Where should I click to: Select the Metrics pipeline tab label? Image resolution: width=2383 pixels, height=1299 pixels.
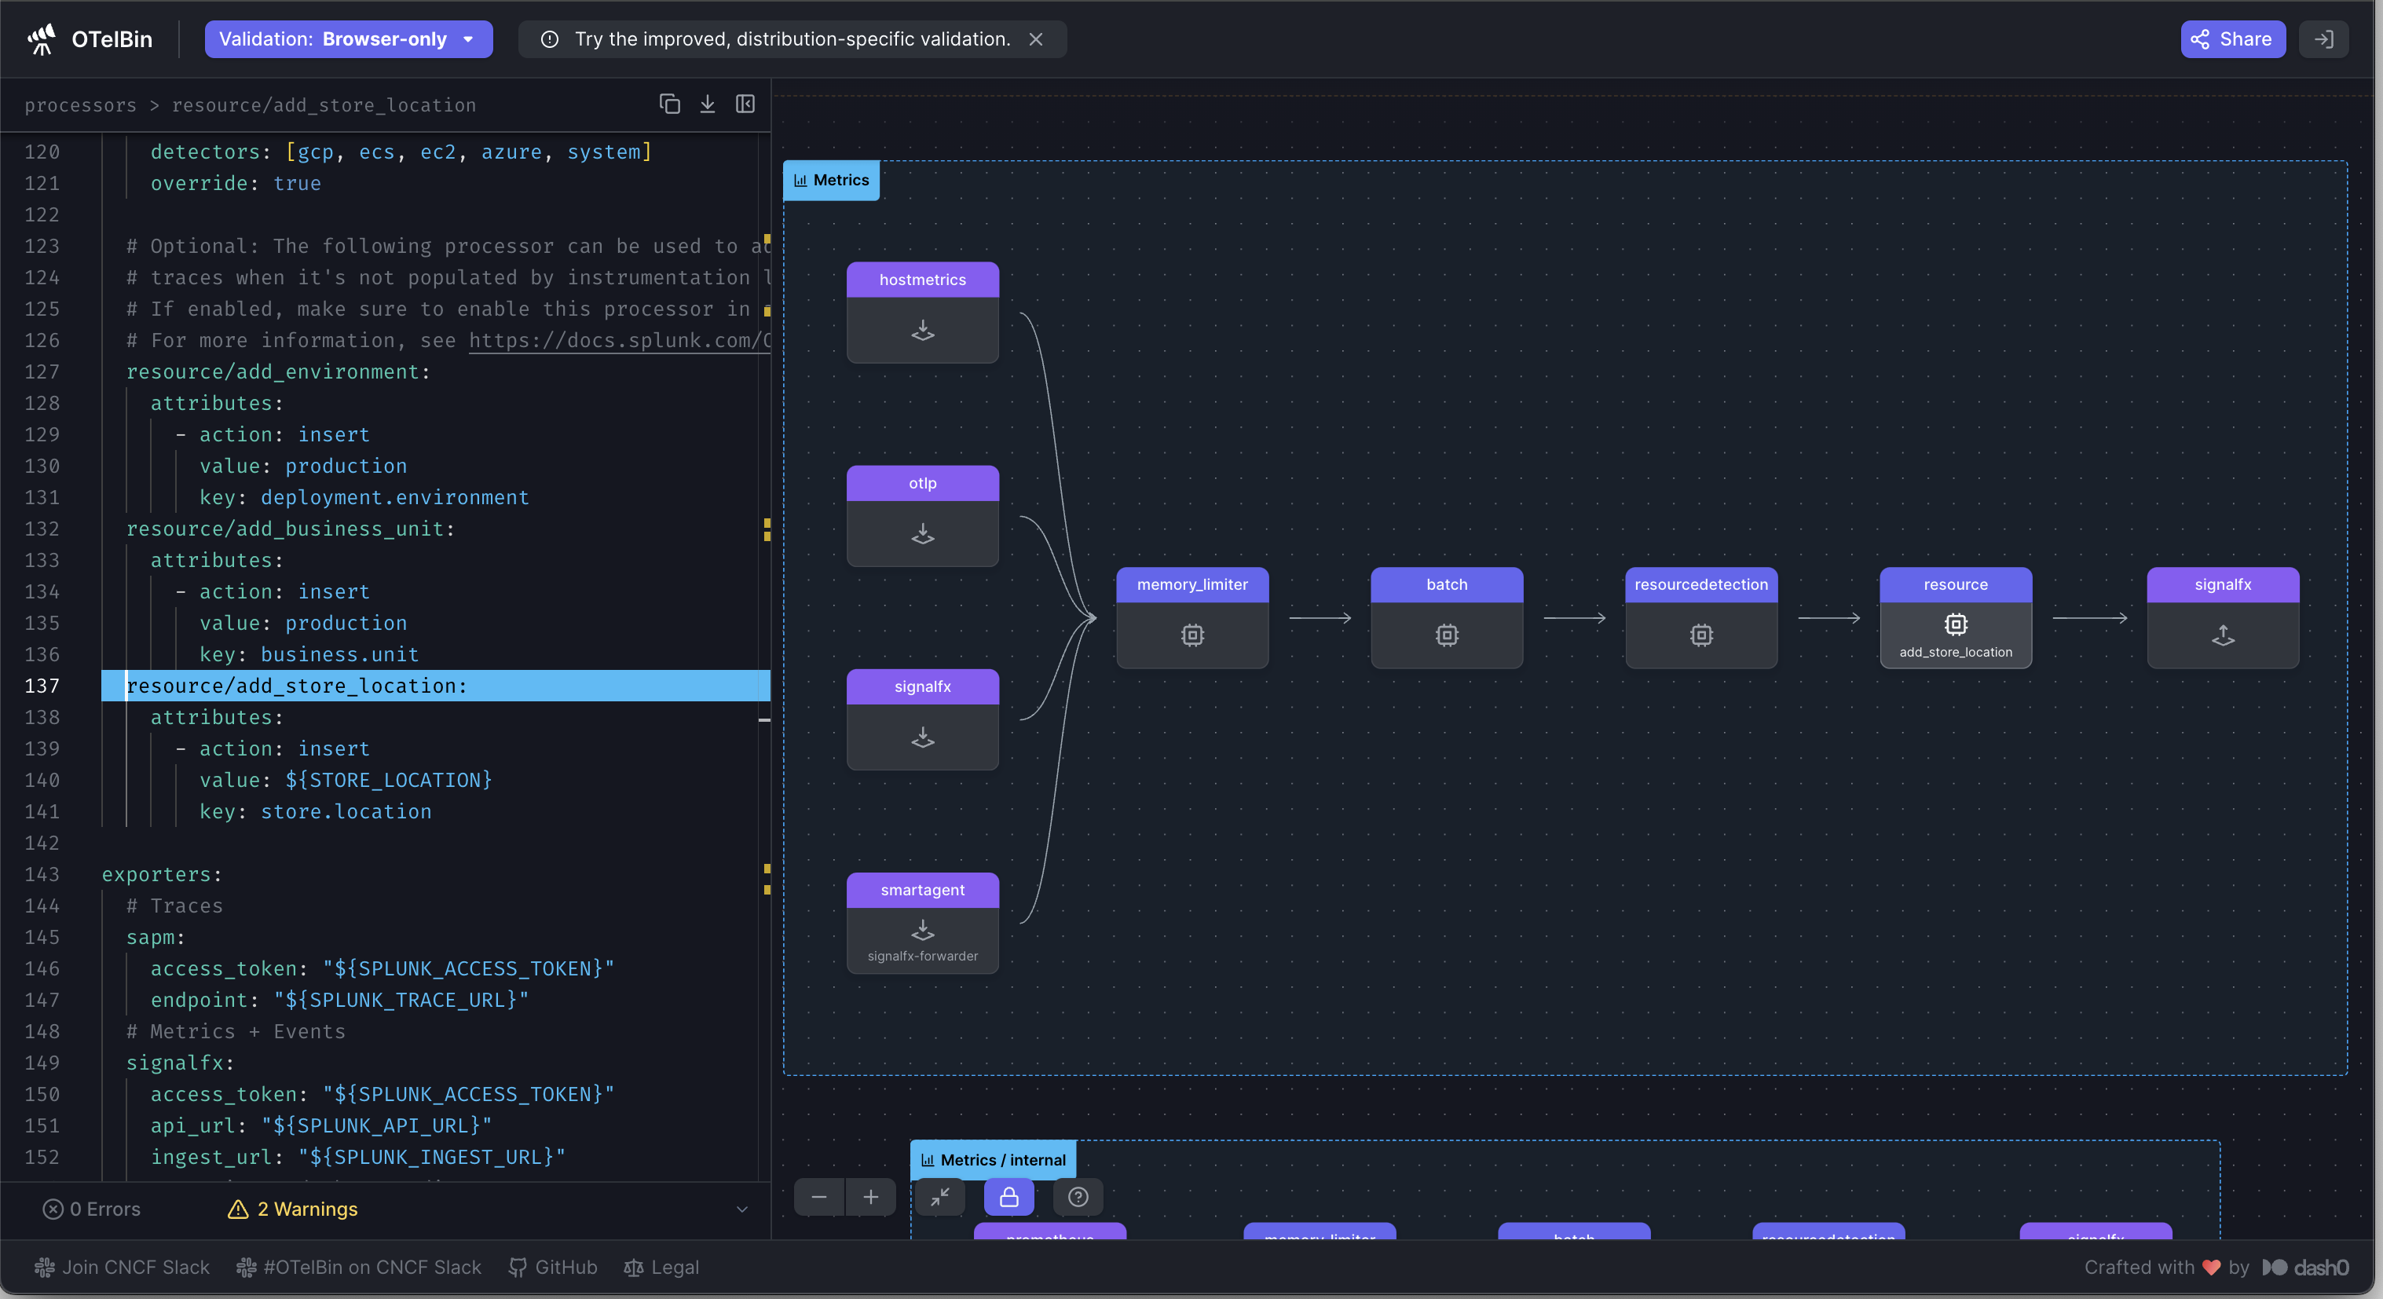click(x=829, y=180)
